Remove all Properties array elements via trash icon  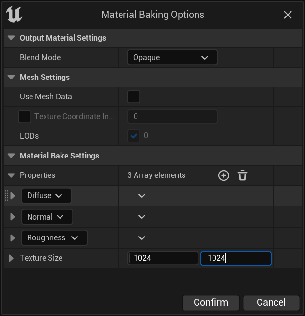[x=243, y=175]
